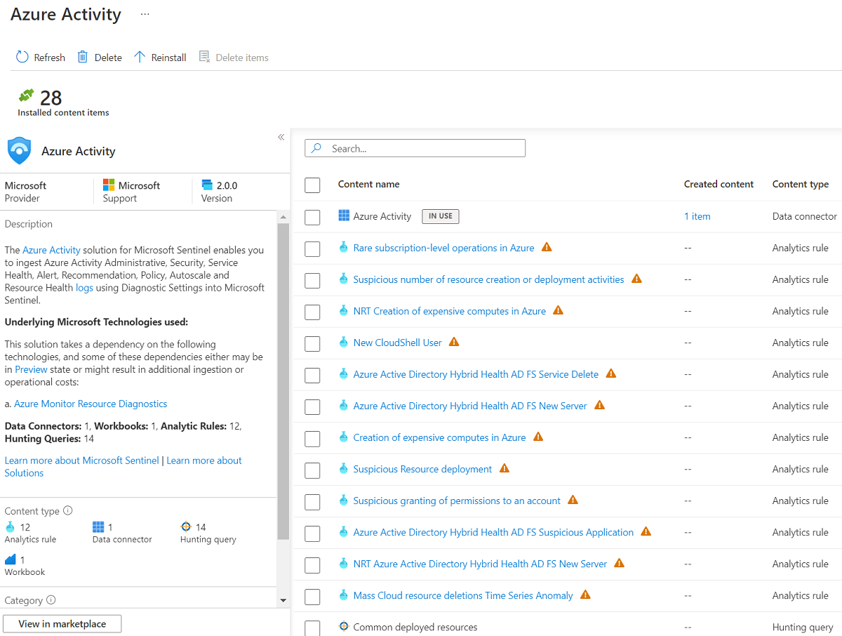Select the Delete items toolbar option
Image resolution: width=842 pixels, height=636 pixels.
(x=234, y=57)
